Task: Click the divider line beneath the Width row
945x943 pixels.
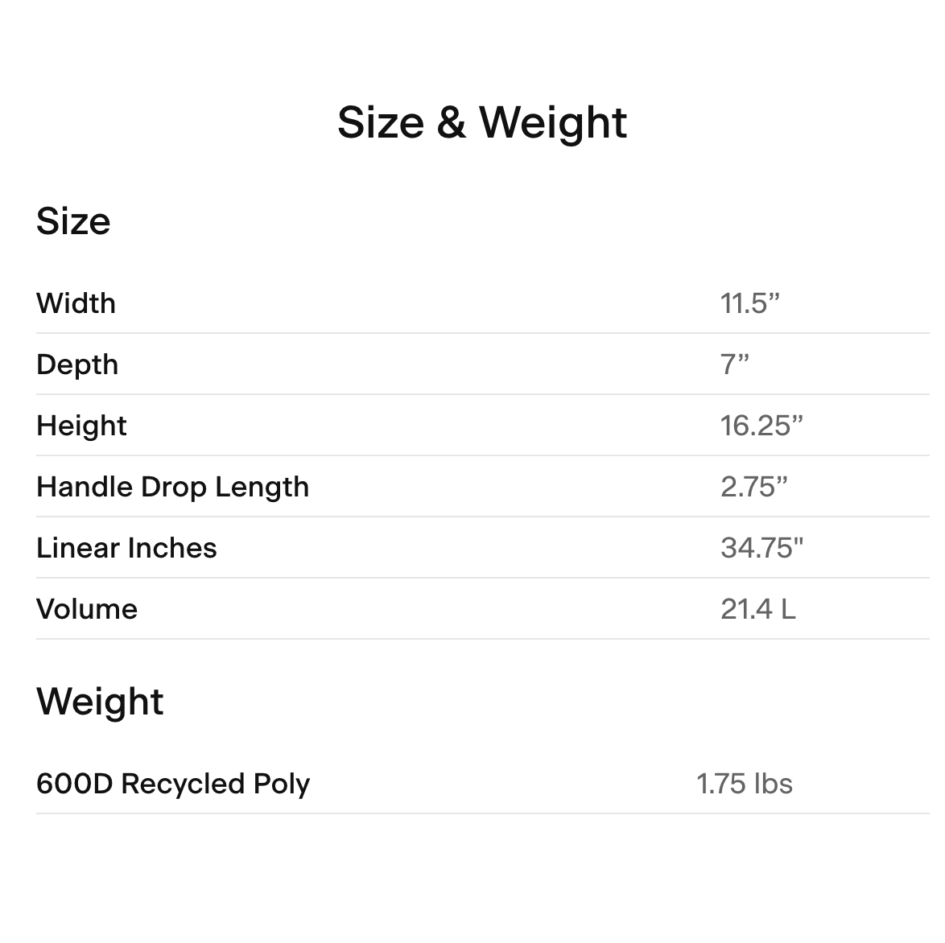Action: 481,333
